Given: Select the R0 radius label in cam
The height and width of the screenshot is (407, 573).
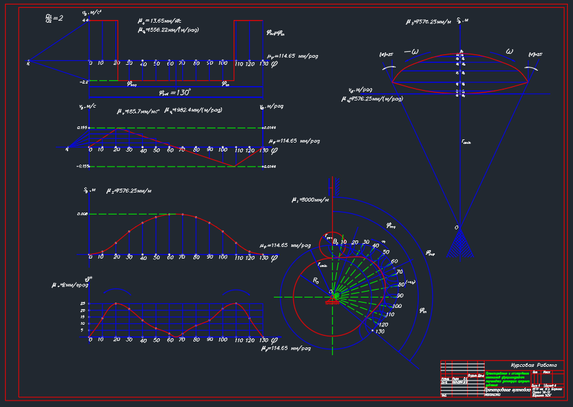Looking at the screenshot, I should click(x=316, y=281).
